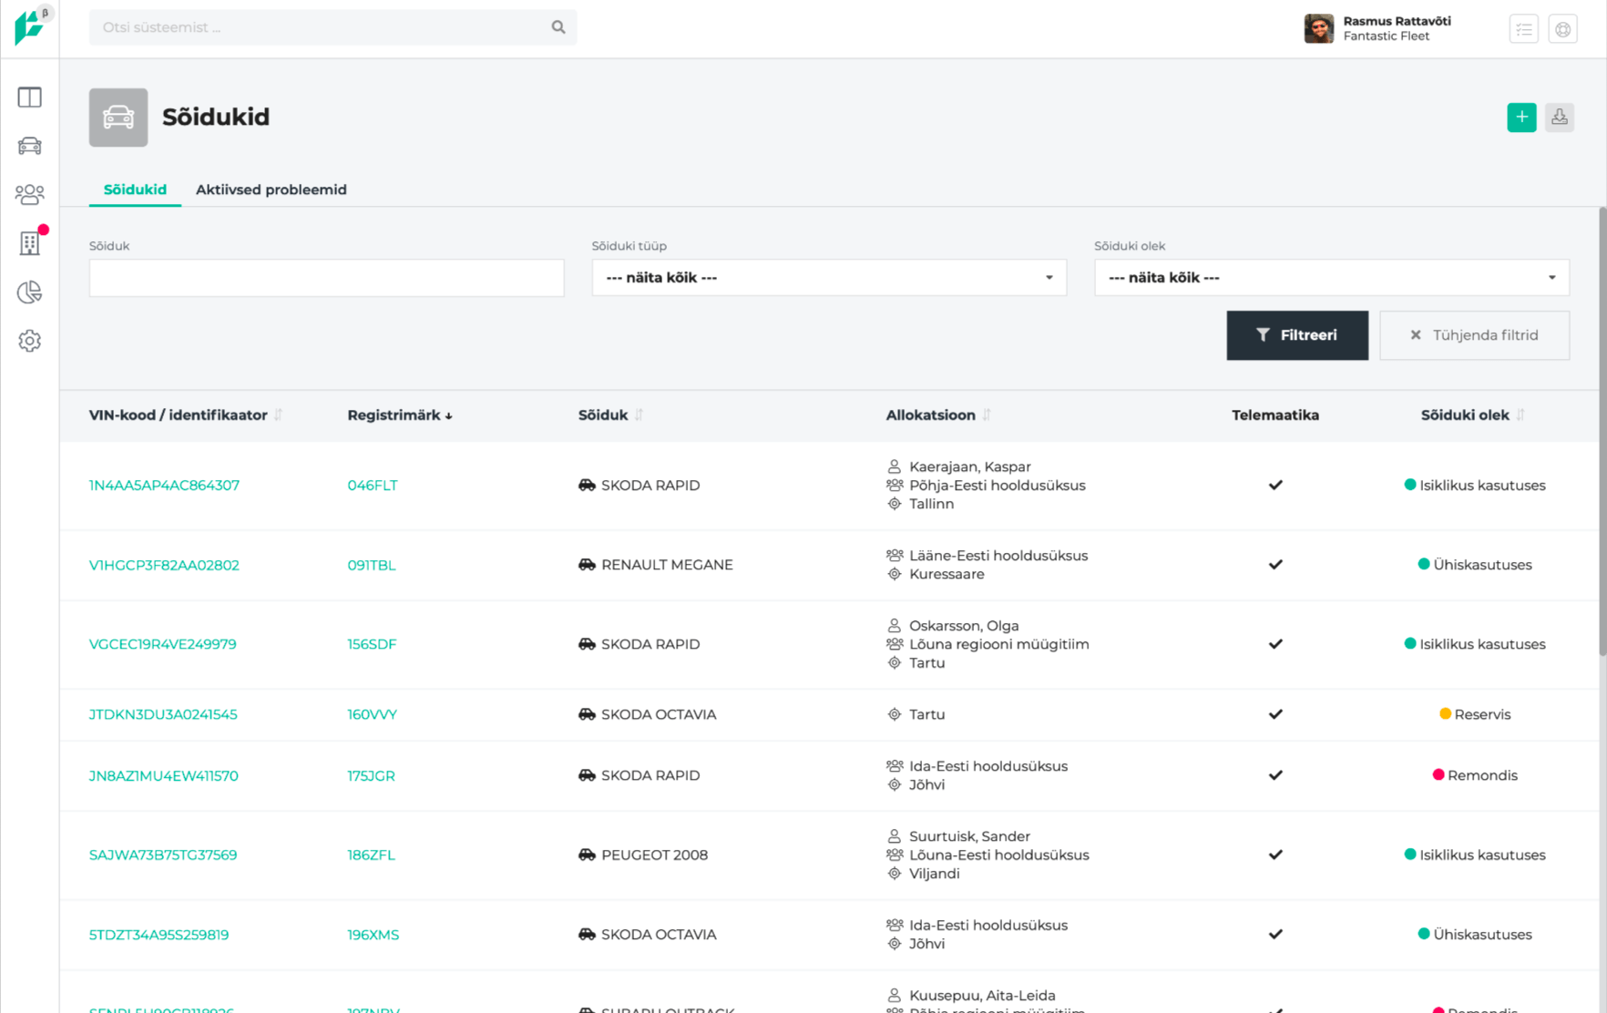Click the car icon next to RENAULT MEGANE
Viewport: 1607px width, 1013px height.
[x=587, y=565]
